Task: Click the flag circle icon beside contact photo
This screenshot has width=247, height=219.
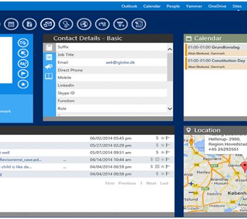Action: [23, 74]
